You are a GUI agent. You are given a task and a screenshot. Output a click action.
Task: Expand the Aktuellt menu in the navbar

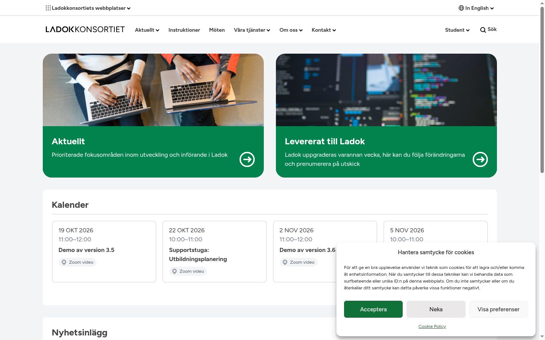[x=147, y=30]
